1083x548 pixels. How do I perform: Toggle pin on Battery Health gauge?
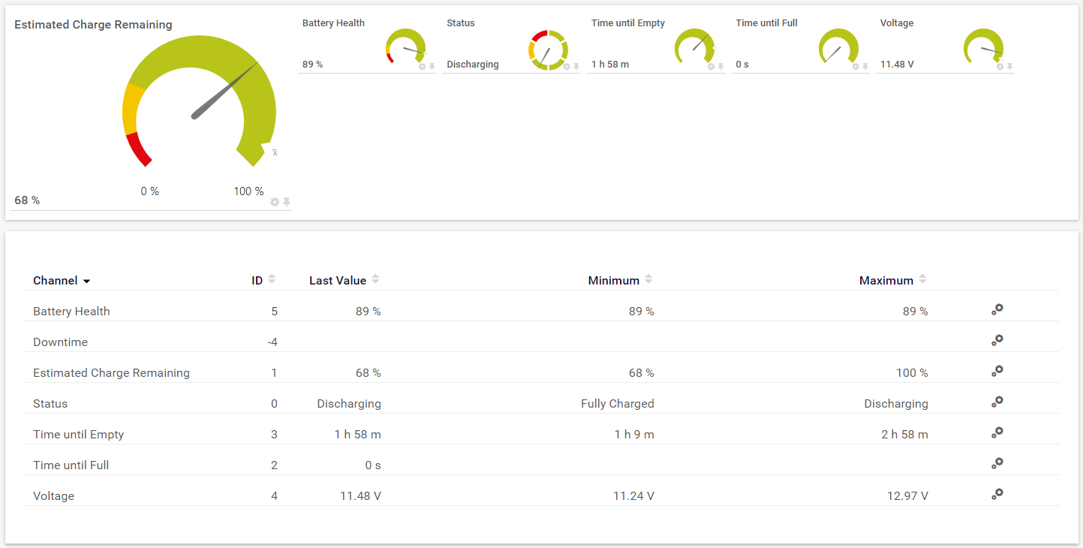coord(432,67)
